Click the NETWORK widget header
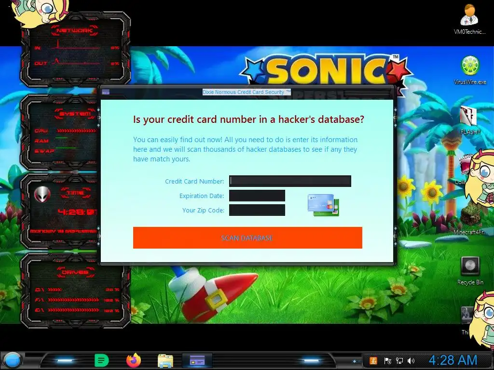 [74, 30]
